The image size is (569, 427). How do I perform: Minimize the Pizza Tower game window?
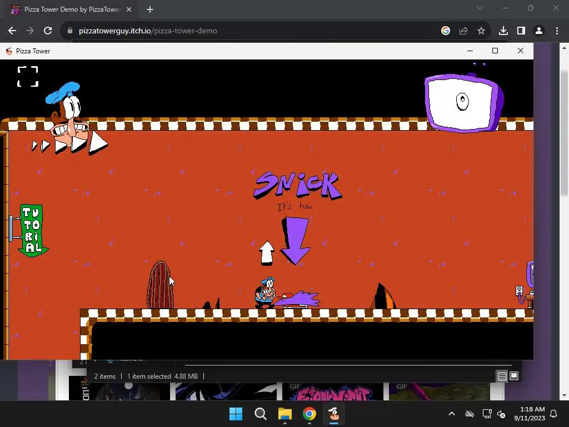point(470,51)
